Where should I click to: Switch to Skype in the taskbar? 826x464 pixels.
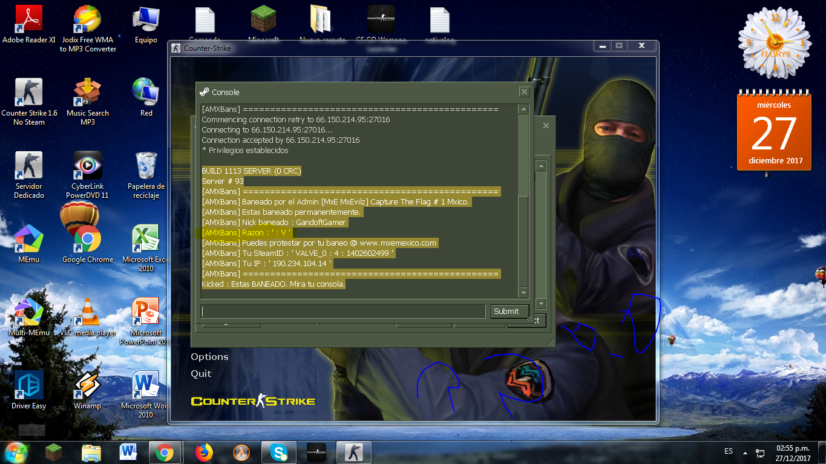279,453
